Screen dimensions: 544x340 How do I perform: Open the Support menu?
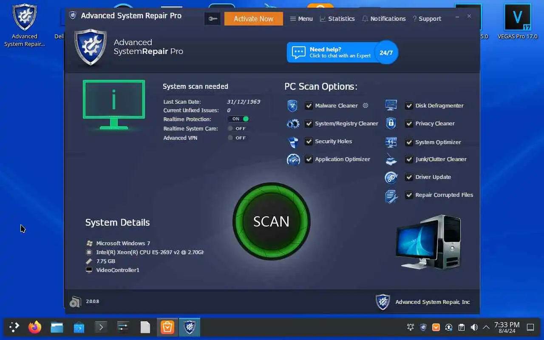tap(427, 19)
